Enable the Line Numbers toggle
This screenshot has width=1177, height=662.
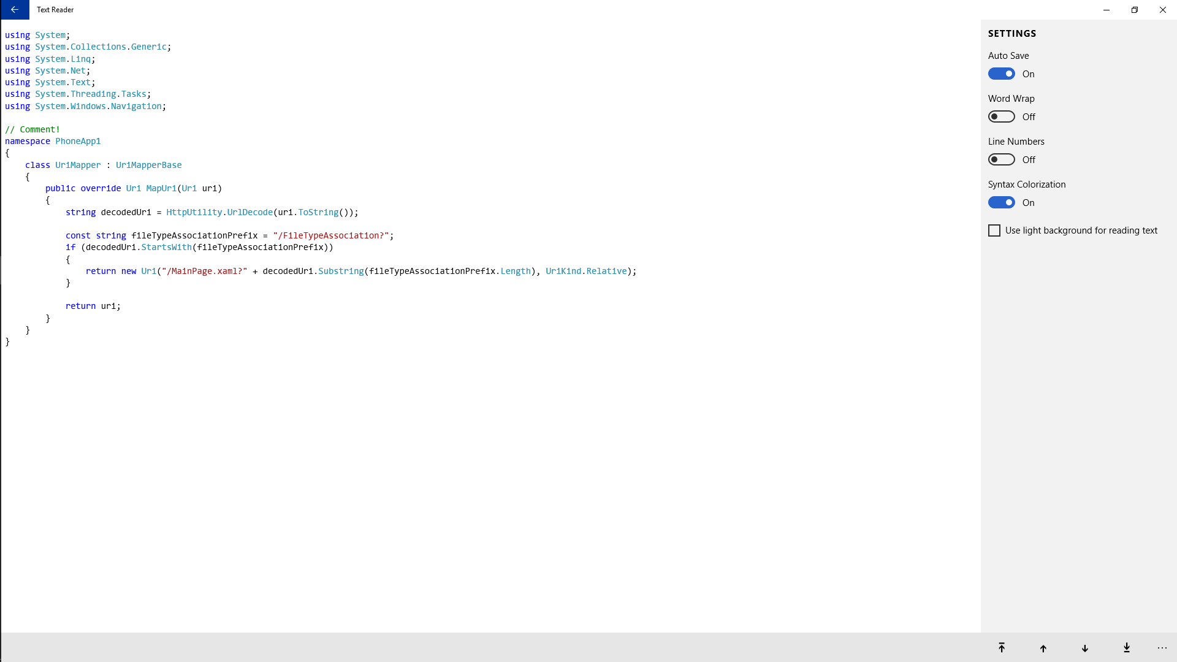(1002, 159)
